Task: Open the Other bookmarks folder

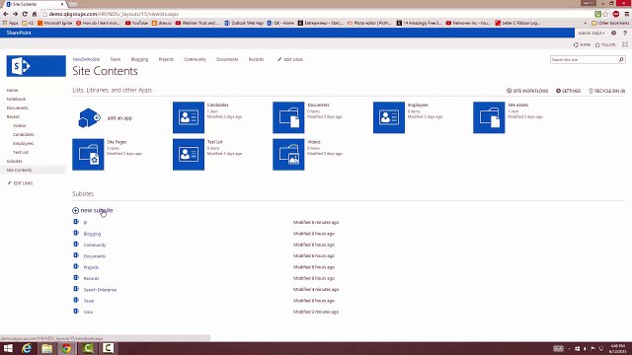Action: point(610,23)
